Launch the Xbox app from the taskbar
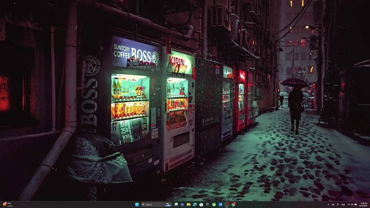 click(x=214, y=205)
